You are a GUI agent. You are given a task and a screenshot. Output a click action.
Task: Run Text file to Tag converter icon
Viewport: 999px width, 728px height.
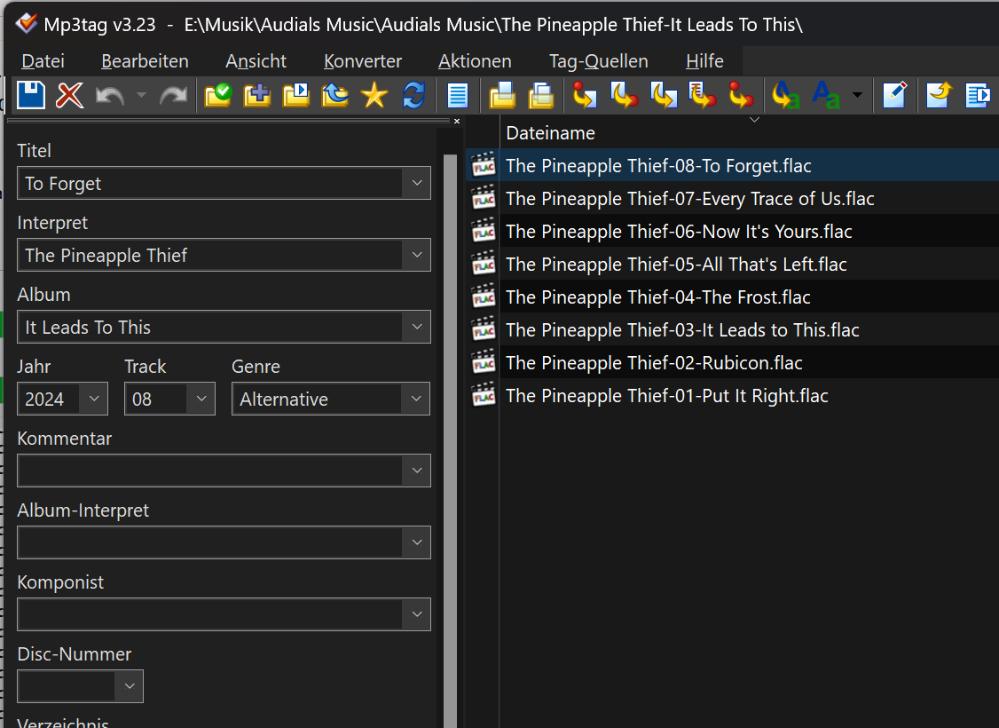[x=702, y=96]
